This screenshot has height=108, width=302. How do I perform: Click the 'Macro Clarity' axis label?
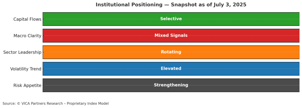click(x=27, y=36)
